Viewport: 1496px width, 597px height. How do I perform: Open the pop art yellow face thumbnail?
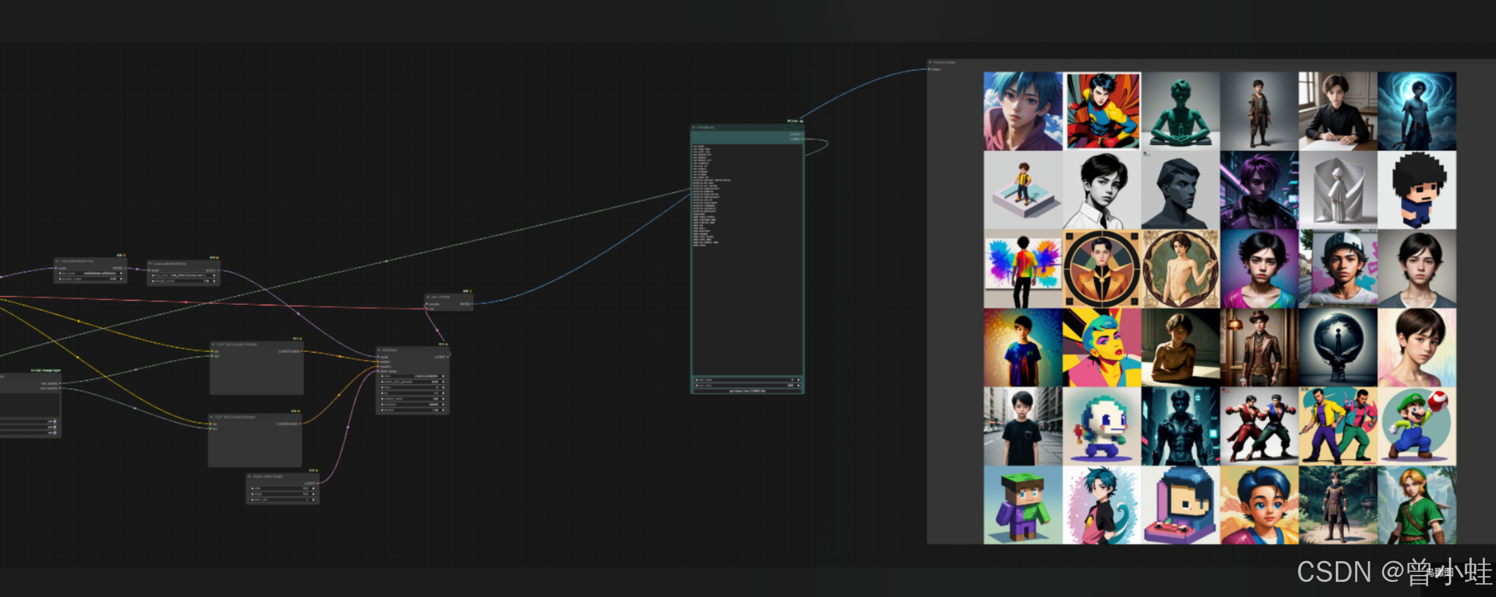pyautogui.click(x=1102, y=348)
